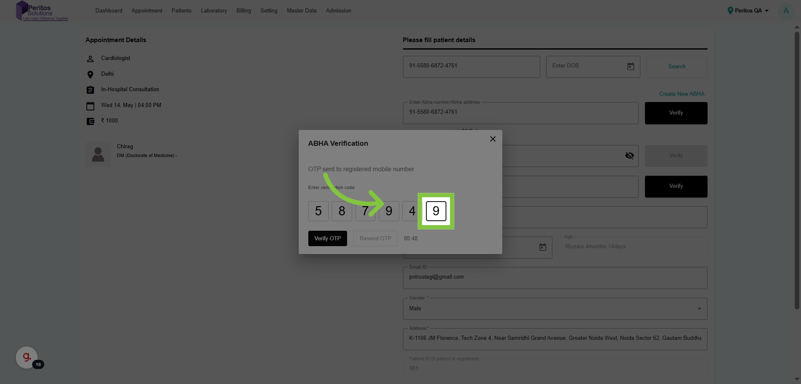Go to the Billing menu

coord(244,11)
